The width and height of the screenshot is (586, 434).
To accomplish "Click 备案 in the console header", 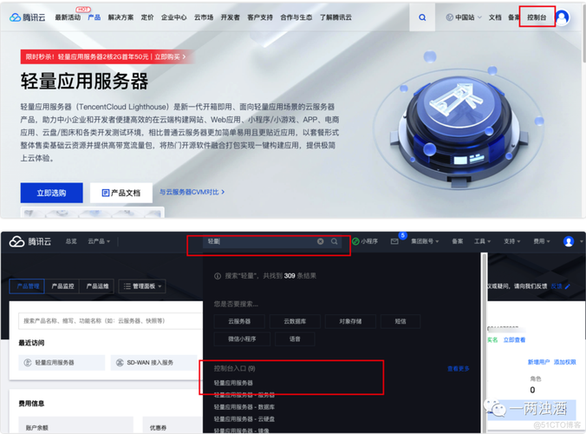I will click(458, 241).
